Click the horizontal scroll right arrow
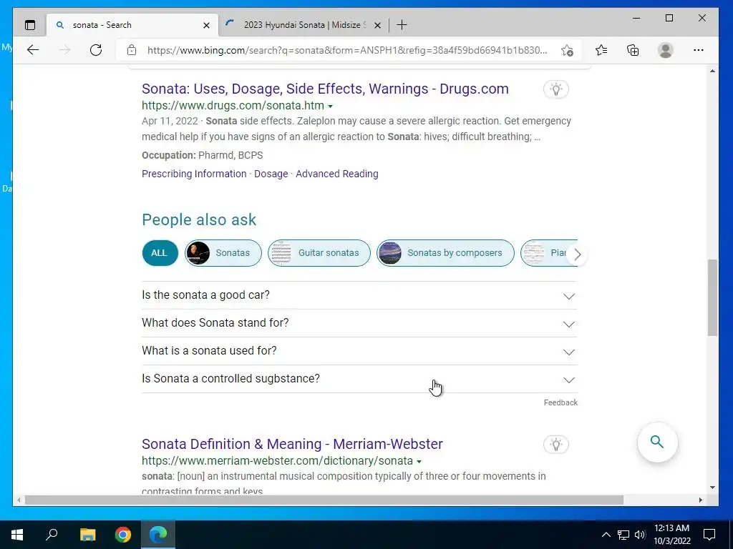733x549 pixels. point(700,500)
